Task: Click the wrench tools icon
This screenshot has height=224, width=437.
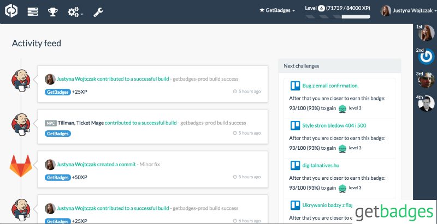Action: point(99,11)
